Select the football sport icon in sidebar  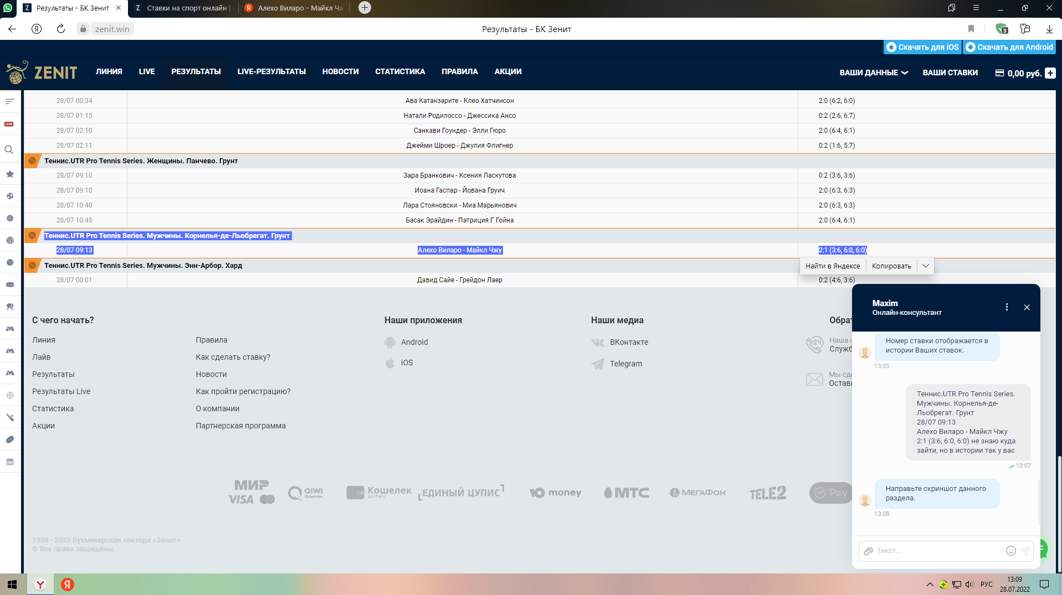(10, 196)
